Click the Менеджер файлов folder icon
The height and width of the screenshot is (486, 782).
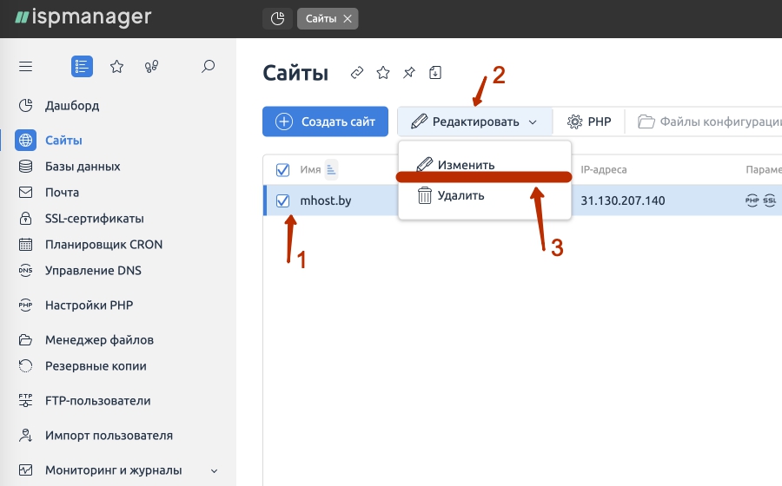[25, 340]
